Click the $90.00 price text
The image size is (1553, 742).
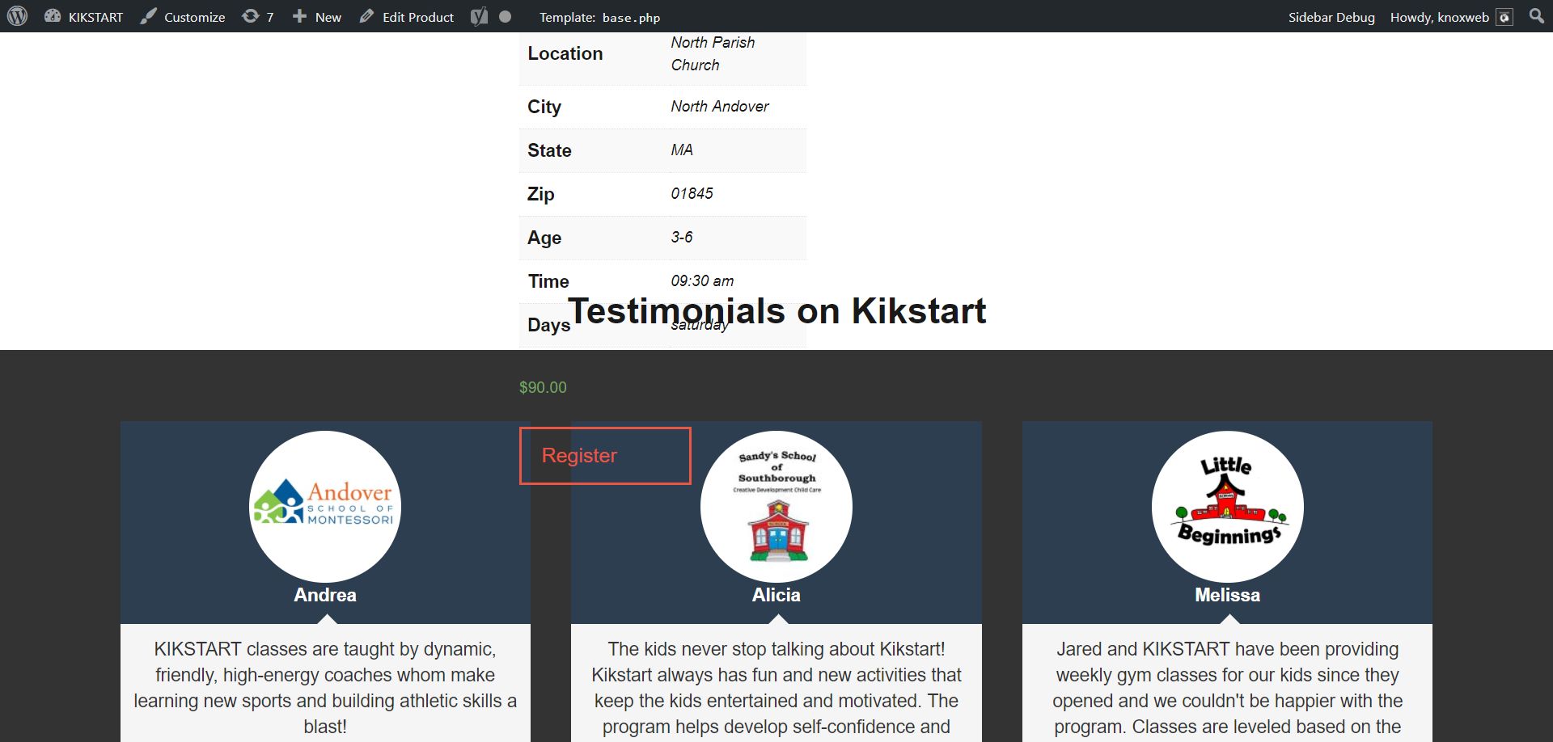543,388
